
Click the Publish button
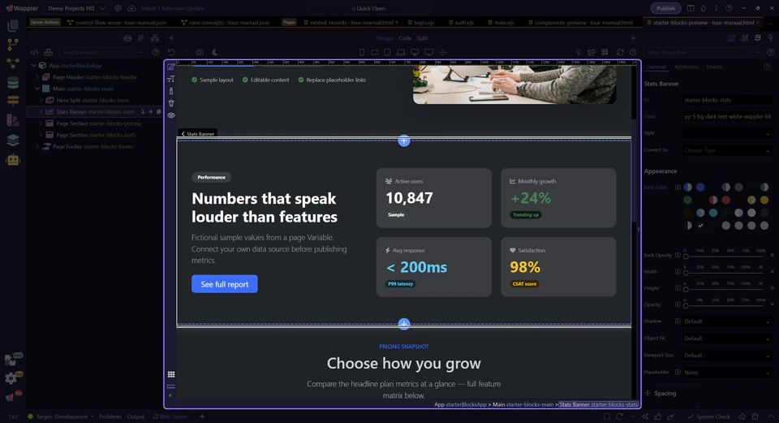click(665, 8)
